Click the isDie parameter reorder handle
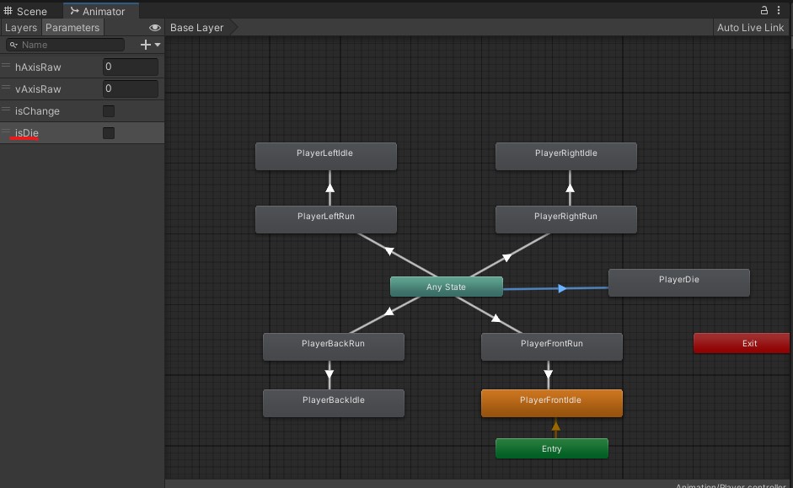This screenshot has width=793, height=488. 6,131
